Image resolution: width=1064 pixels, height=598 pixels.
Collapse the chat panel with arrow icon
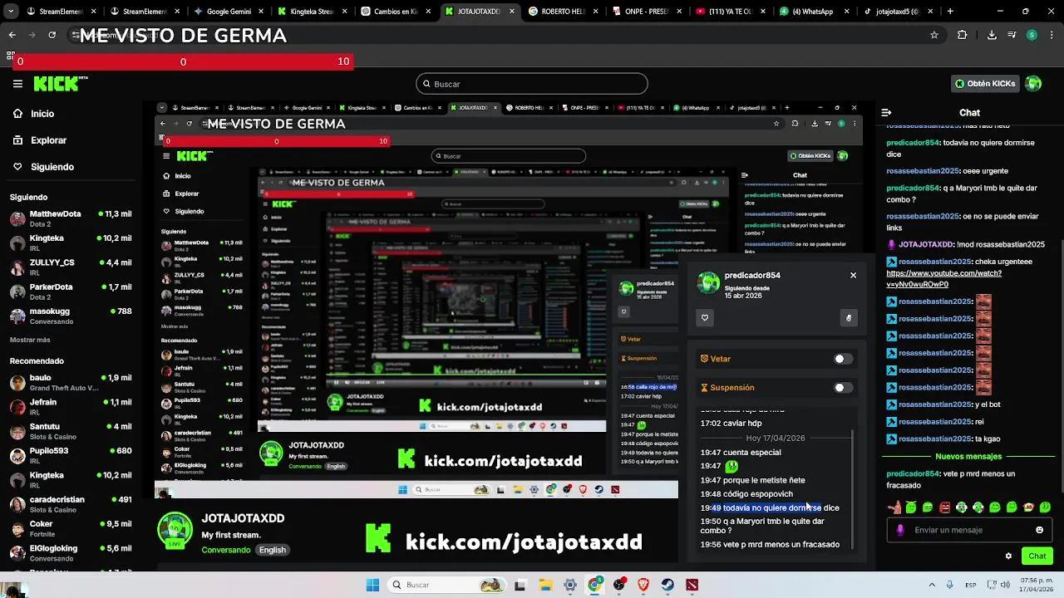pos(886,113)
